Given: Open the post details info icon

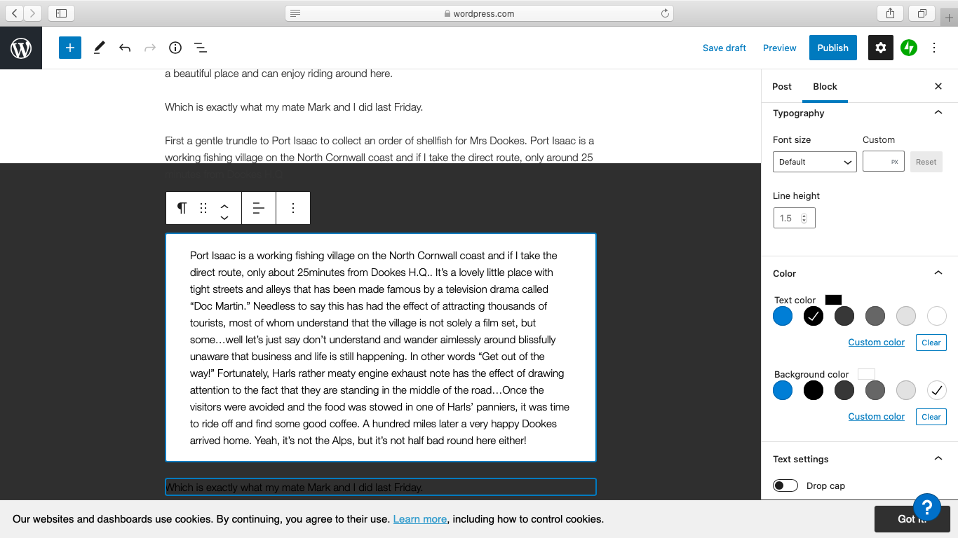Looking at the screenshot, I should pyautogui.click(x=175, y=48).
